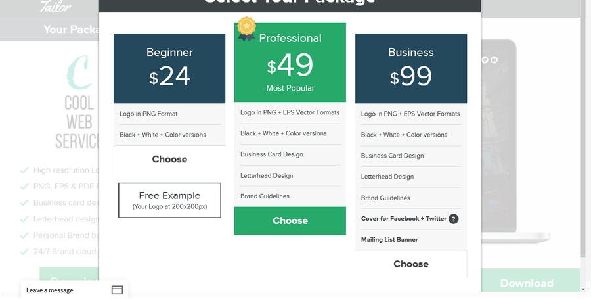The width and height of the screenshot is (591, 299).
Task: Choose the Business $99 package
Action: pyautogui.click(x=411, y=264)
